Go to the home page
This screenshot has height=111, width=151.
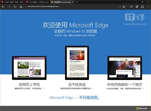pos(21,7)
